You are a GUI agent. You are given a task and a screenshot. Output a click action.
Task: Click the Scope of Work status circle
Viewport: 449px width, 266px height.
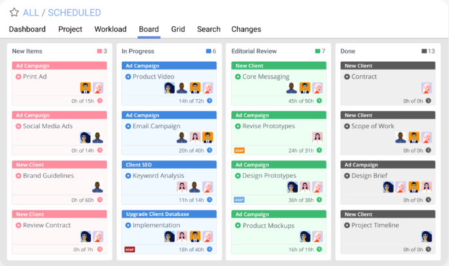click(347, 126)
